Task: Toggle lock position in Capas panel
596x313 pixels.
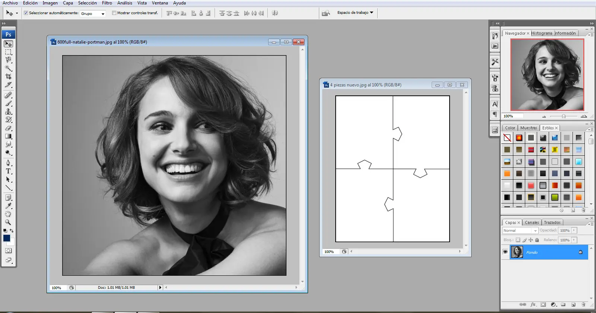Action: 531,240
